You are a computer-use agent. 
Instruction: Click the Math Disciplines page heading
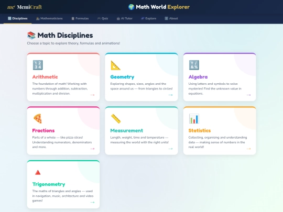click(x=65, y=36)
